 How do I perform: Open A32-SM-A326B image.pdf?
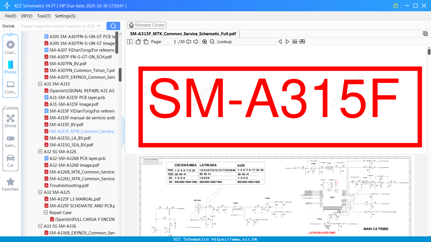[x=72, y=165]
